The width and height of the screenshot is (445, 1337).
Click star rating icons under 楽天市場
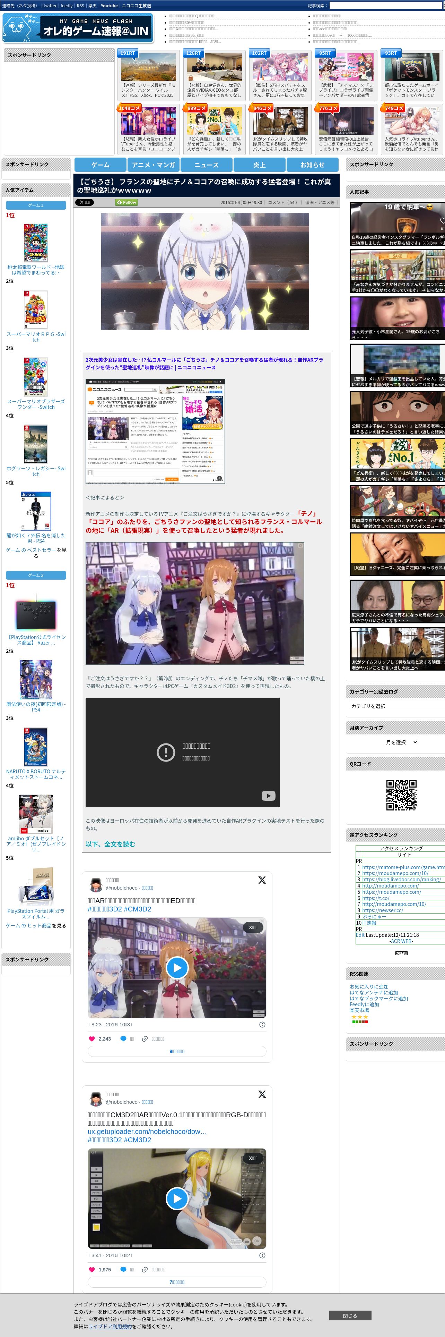(359, 1017)
